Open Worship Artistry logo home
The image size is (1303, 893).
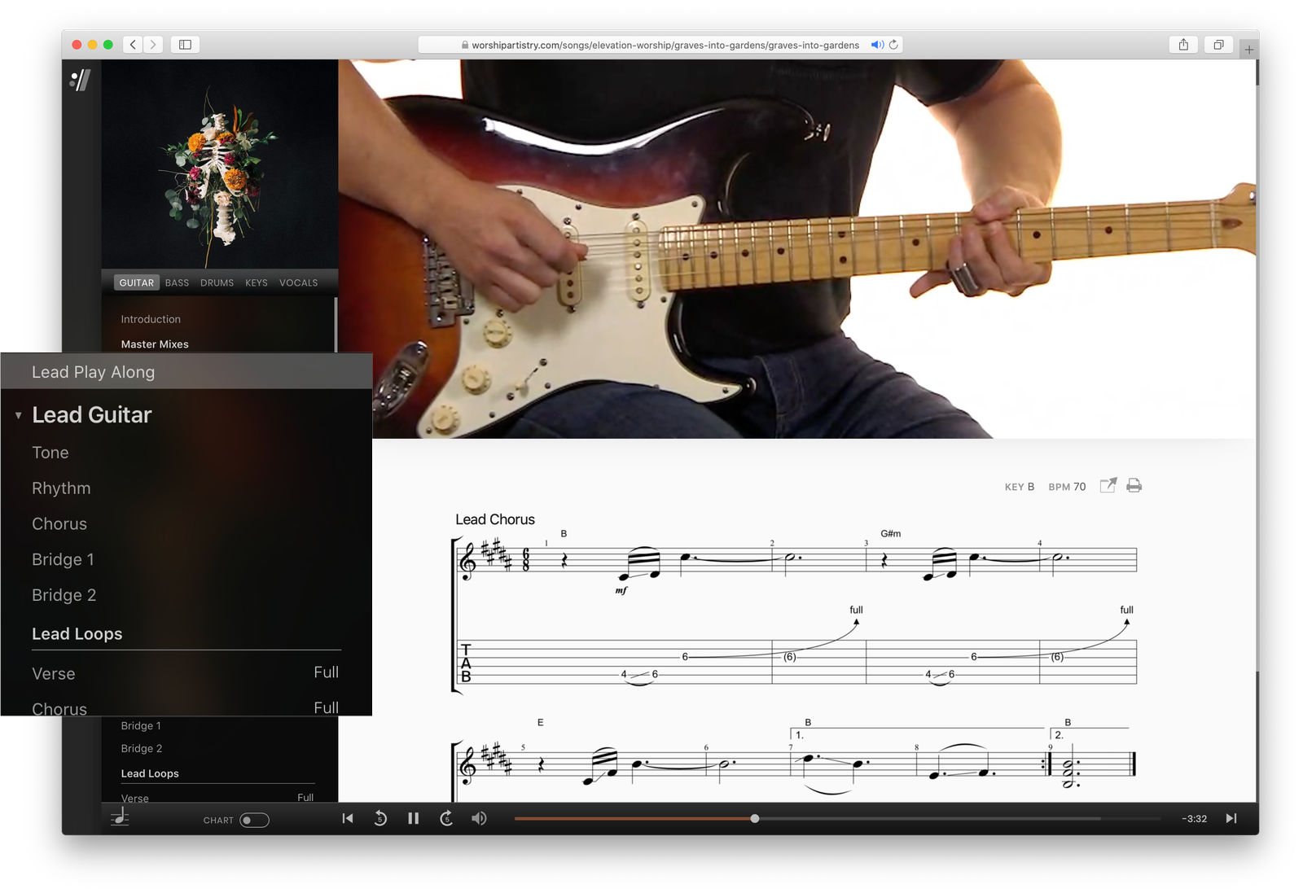point(80,80)
